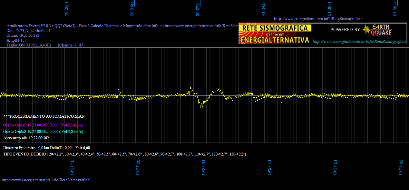Click the AmplFFT: 7 line
The width and height of the screenshot is (409, 190).
point(16,40)
